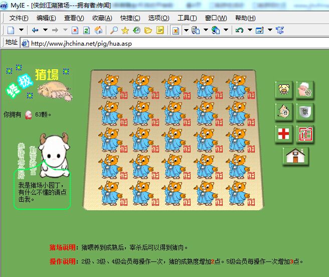Click the pig in third row, third column

click(x=174, y=140)
